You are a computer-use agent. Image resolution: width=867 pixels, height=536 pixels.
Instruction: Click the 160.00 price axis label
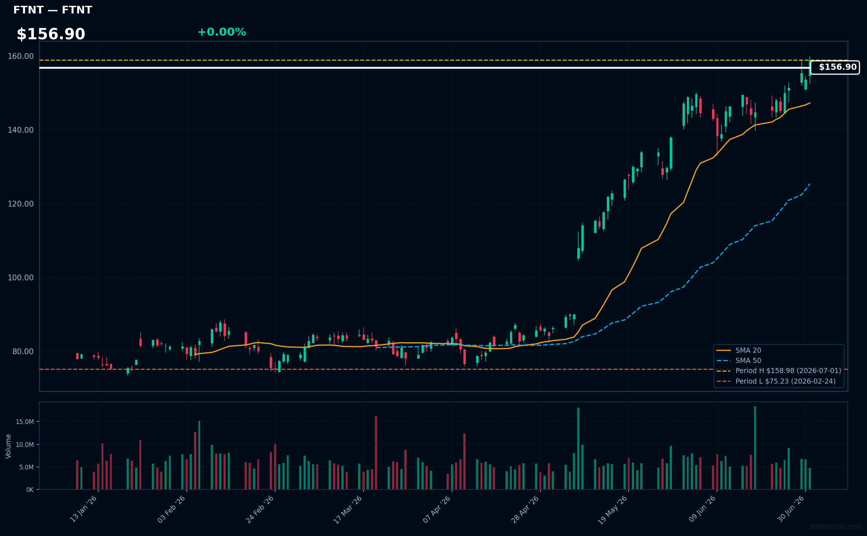[21, 56]
